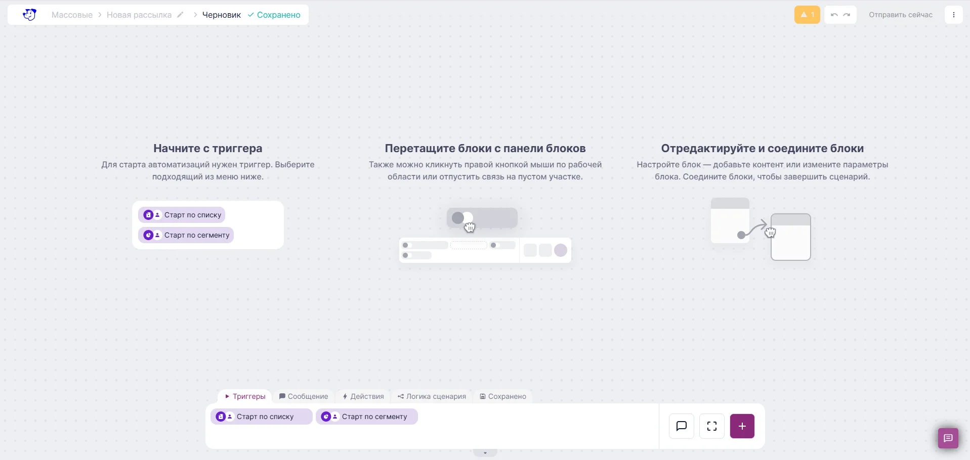Click the mascot logo icon
Image resolution: width=970 pixels, height=460 pixels.
29,15
